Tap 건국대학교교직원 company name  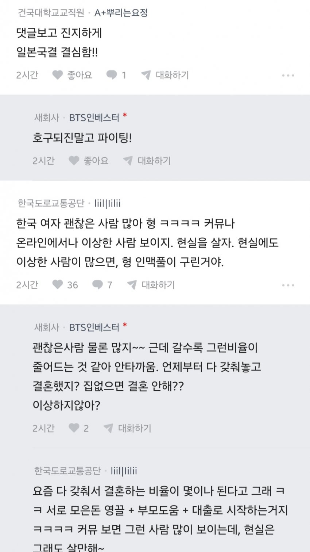(x=51, y=13)
